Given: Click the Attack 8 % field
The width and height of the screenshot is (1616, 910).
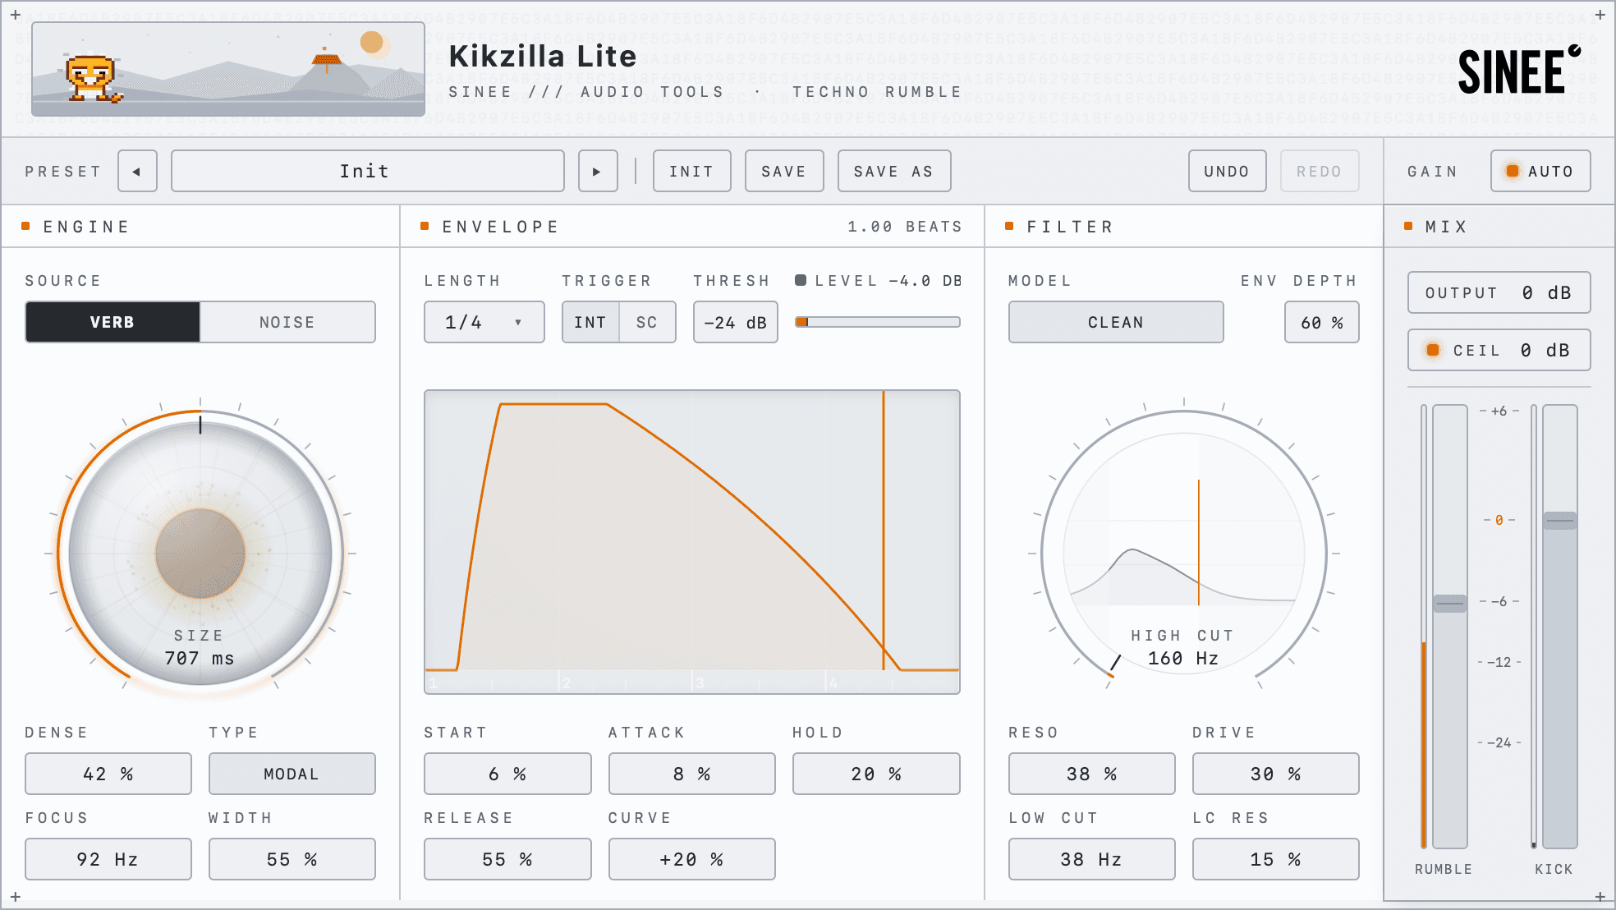Looking at the screenshot, I should tap(692, 774).
